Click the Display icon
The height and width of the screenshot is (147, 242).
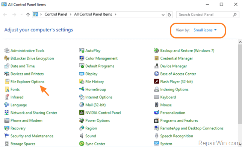[82, 74]
